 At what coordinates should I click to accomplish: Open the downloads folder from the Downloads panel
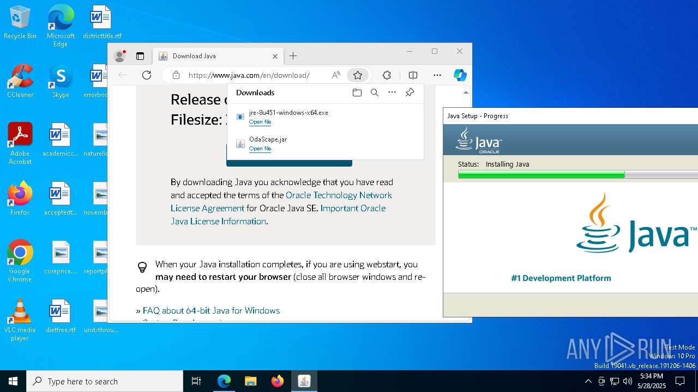[x=357, y=93]
